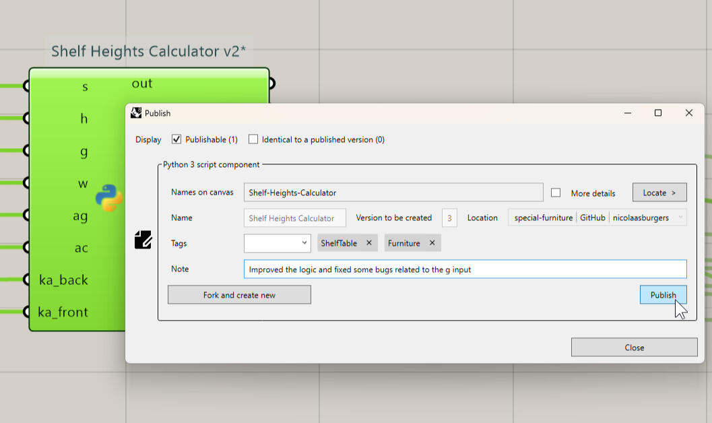Viewport: 712px width, 423px height.
Task: Click the Furniture tag label
Action: click(x=403, y=243)
